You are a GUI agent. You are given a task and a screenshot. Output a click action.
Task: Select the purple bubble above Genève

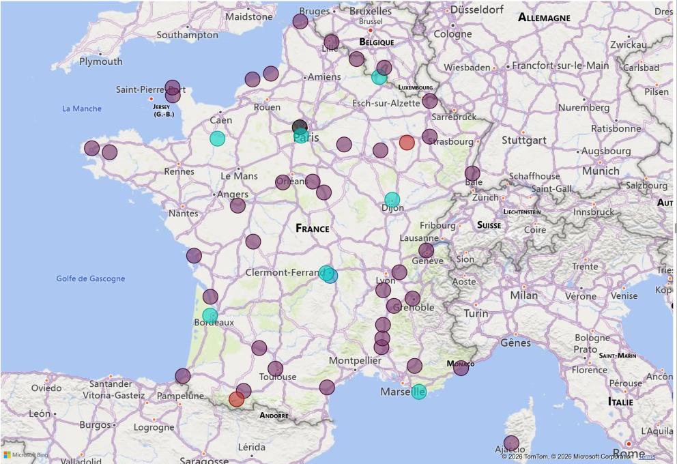(x=427, y=250)
